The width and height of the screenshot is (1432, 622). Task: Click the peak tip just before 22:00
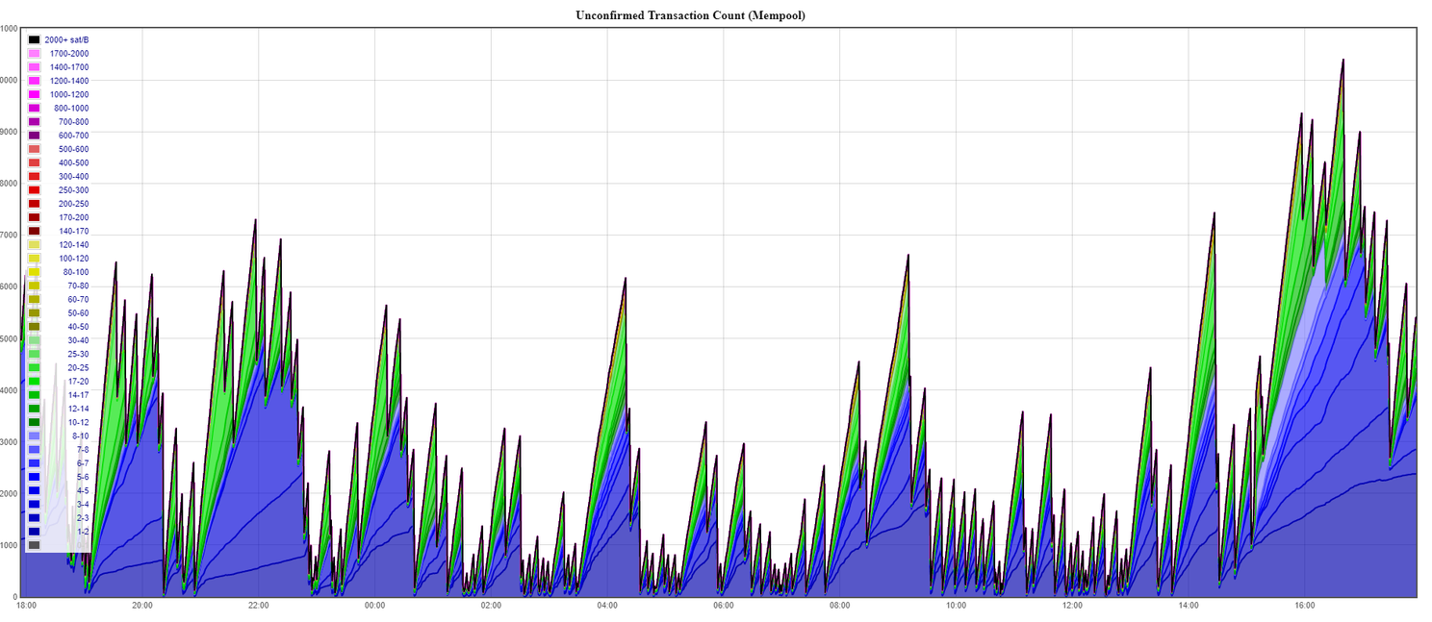[x=255, y=220]
